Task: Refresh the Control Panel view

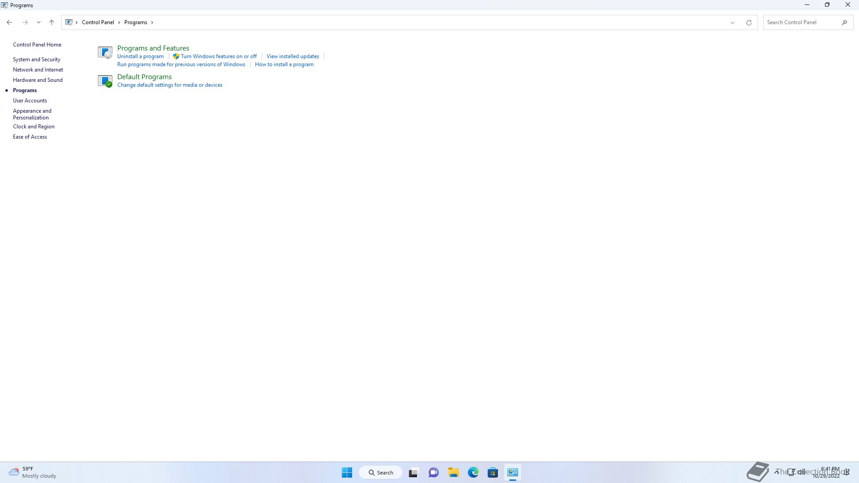Action: click(748, 22)
